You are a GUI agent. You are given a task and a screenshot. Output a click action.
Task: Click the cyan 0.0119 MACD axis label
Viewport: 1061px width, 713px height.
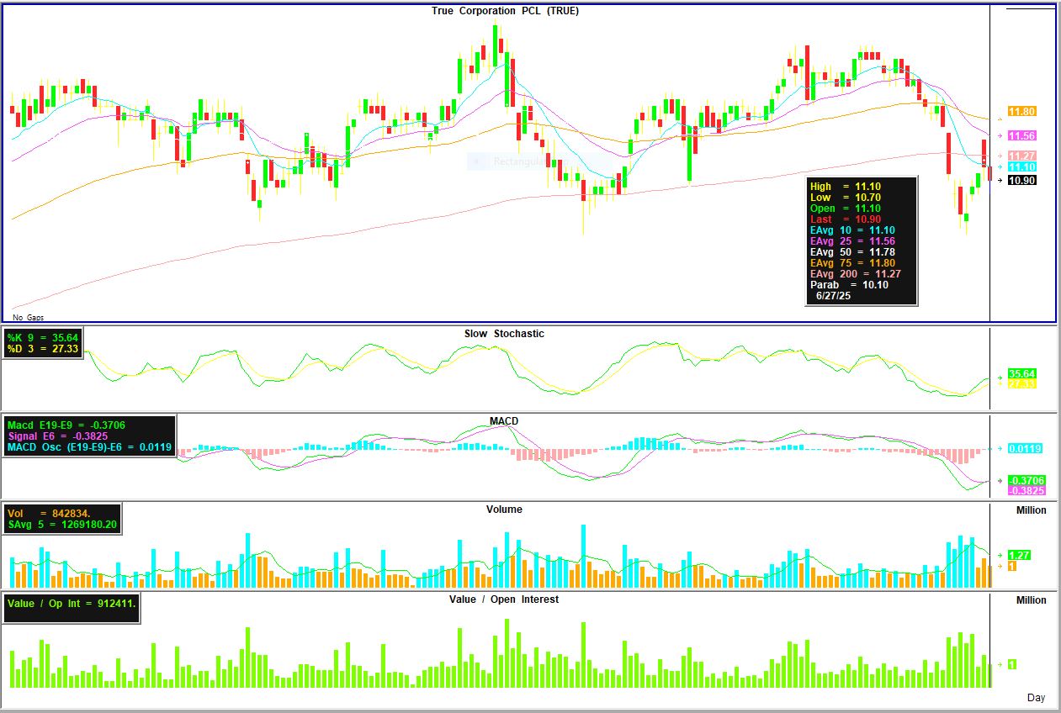[1024, 449]
